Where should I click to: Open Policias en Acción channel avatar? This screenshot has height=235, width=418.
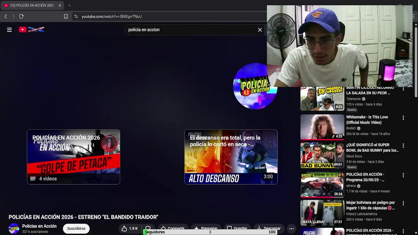(14, 228)
